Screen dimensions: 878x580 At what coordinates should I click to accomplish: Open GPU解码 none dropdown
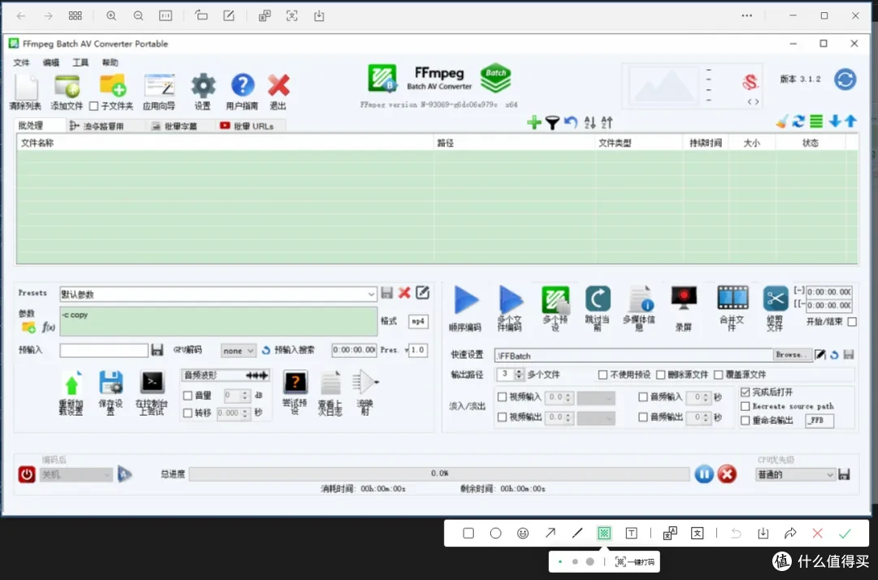238,351
